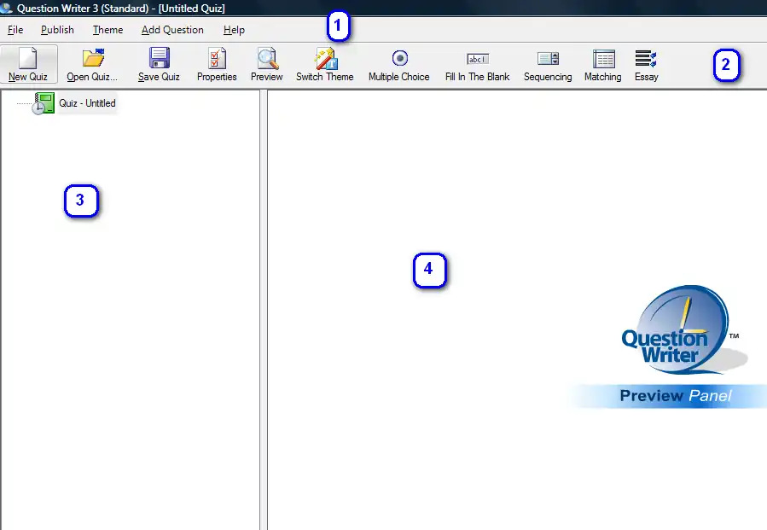This screenshot has height=530, width=767.
Task: Open a quiz with Open Quiz icon
Action: pyautogui.click(x=92, y=59)
